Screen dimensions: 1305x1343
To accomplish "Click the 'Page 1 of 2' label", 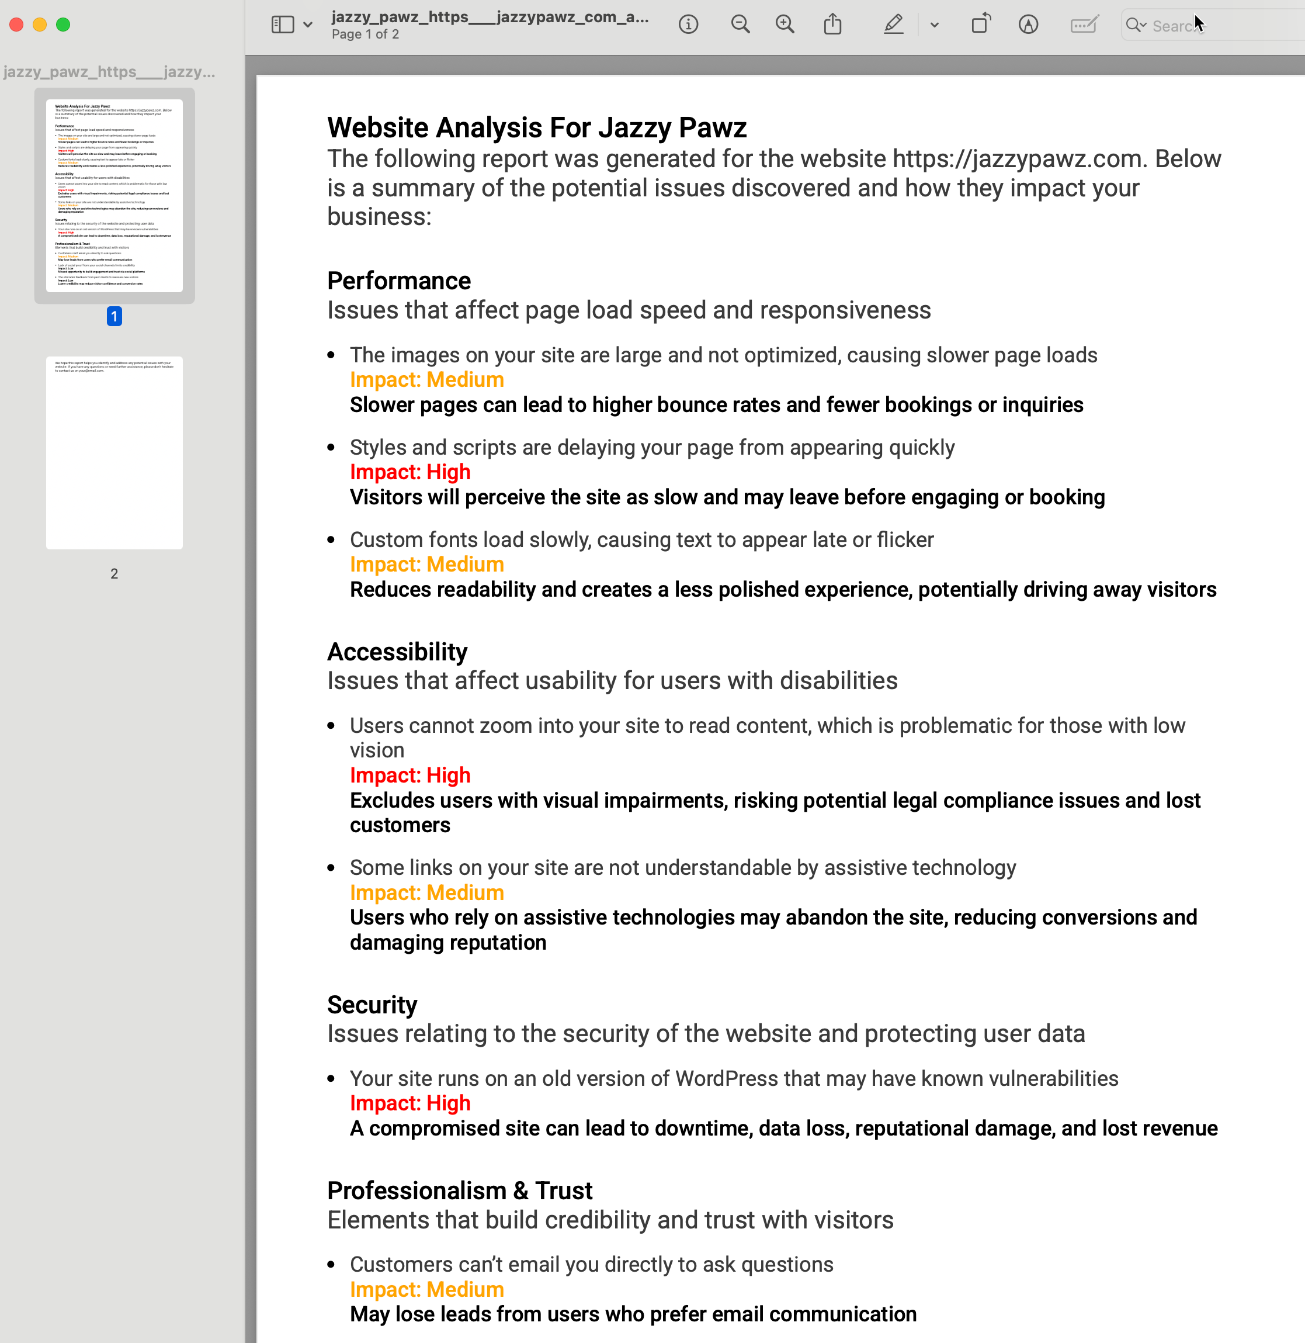I will pos(365,34).
